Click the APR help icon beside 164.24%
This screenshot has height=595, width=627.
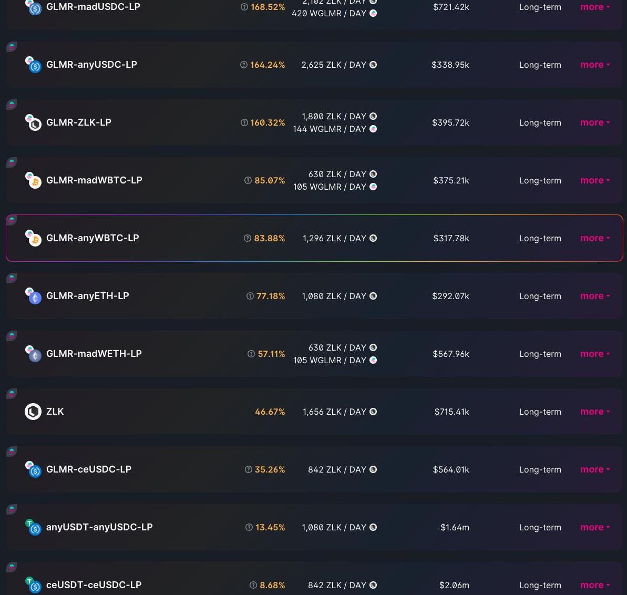pyautogui.click(x=243, y=65)
